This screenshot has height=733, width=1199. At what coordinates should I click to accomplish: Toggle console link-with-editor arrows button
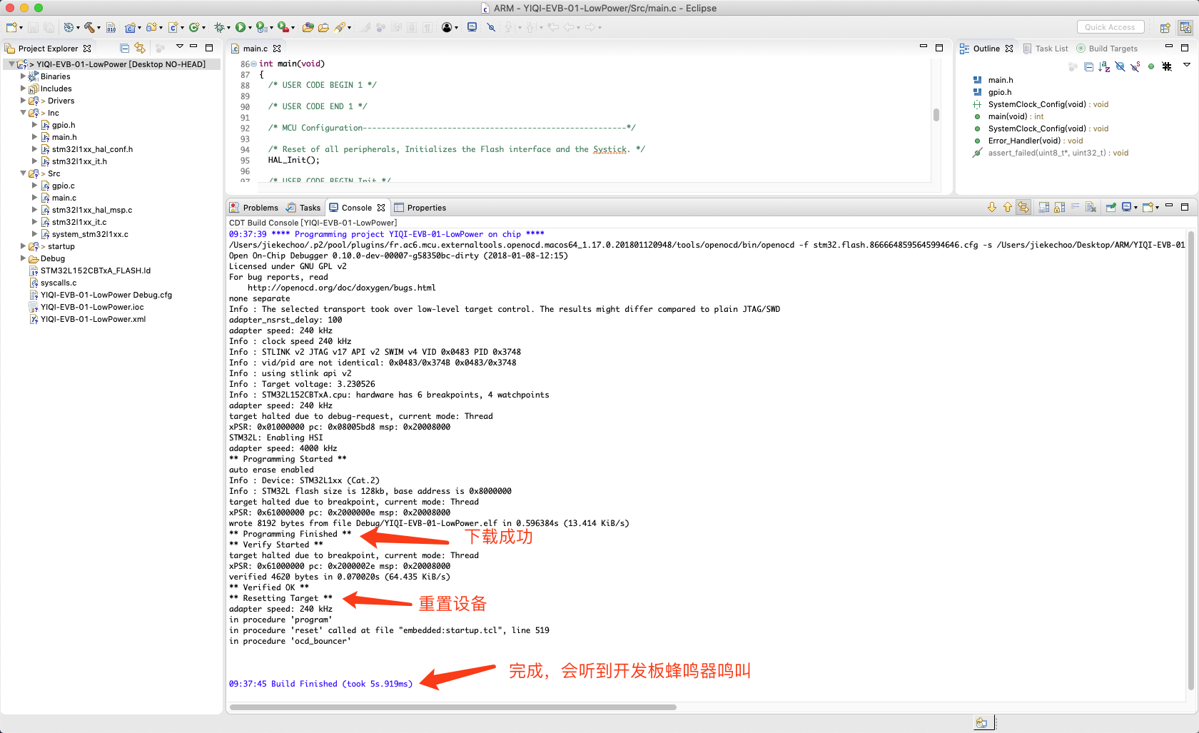pos(1023,207)
